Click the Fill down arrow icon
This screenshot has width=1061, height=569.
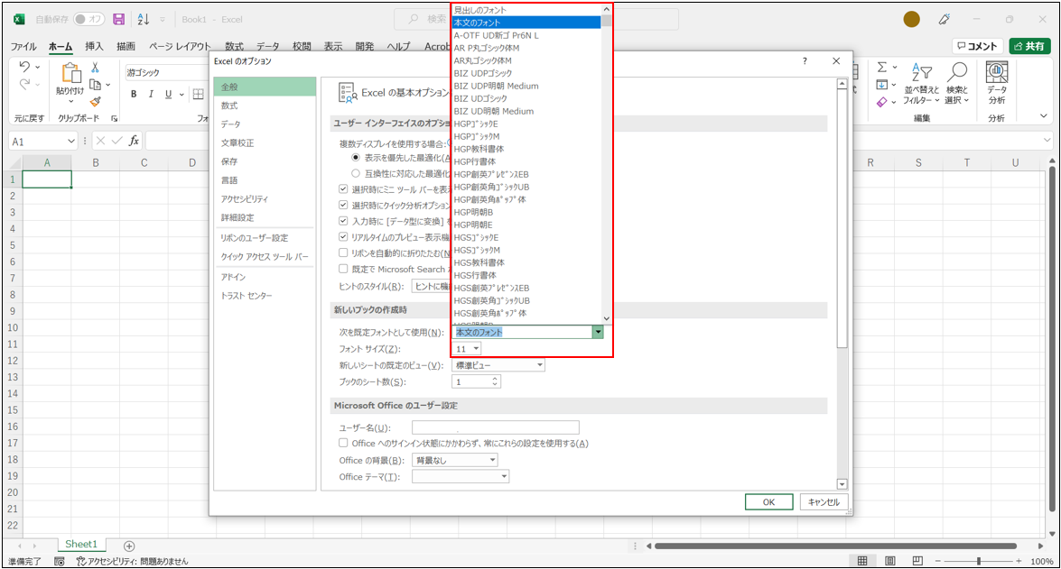click(x=881, y=85)
